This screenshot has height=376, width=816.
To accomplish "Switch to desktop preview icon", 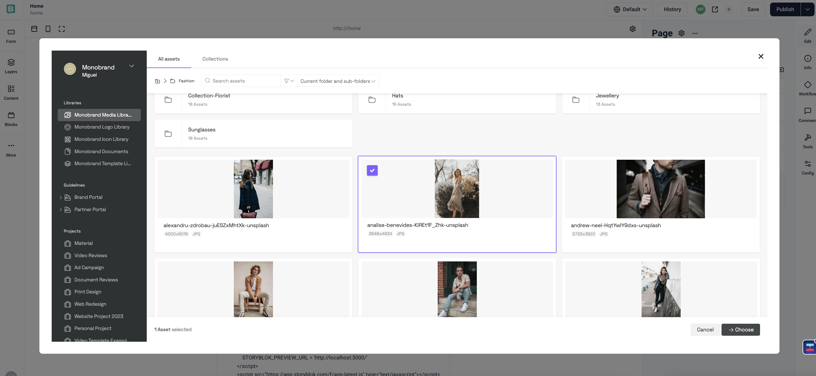I will (x=34, y=29).
